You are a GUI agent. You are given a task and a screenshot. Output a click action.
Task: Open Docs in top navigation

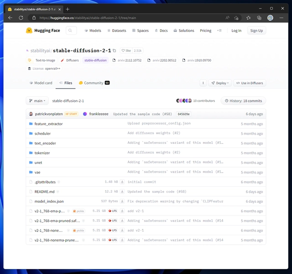pyautogui.click(x=161, y=31)
